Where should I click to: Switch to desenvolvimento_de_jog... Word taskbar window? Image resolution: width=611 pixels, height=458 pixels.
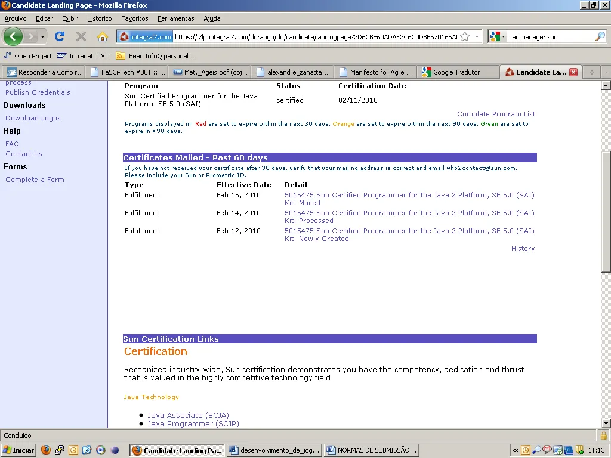[274, 450]
